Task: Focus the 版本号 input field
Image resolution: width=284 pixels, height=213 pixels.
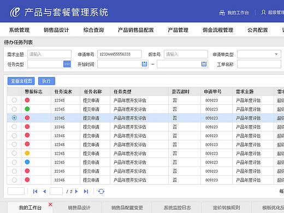Action: [x=186, y=54]
